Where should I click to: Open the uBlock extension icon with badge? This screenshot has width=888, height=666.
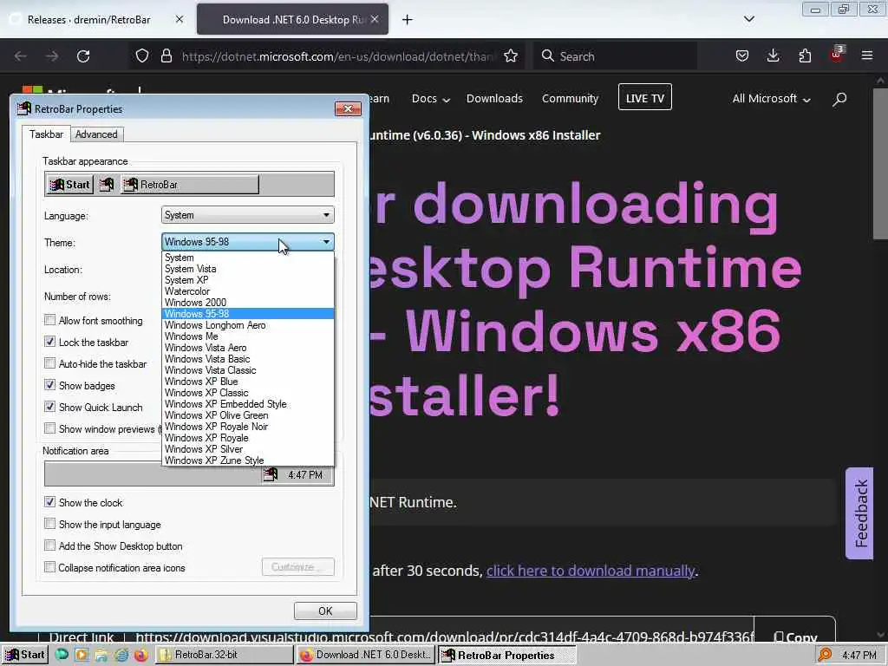click(x=837, y=55)
